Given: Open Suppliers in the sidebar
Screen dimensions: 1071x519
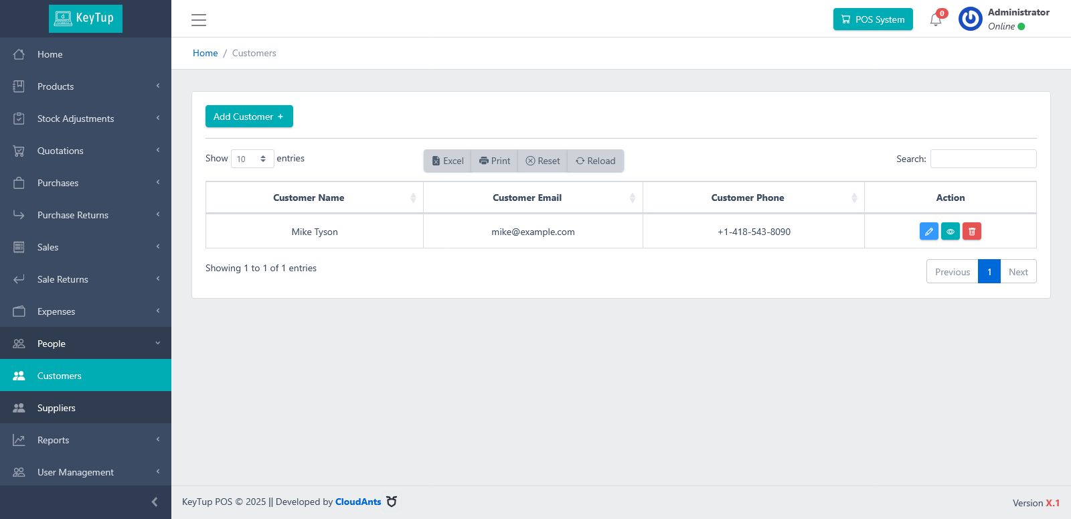Looking at the screenshot, I should 86,408.
